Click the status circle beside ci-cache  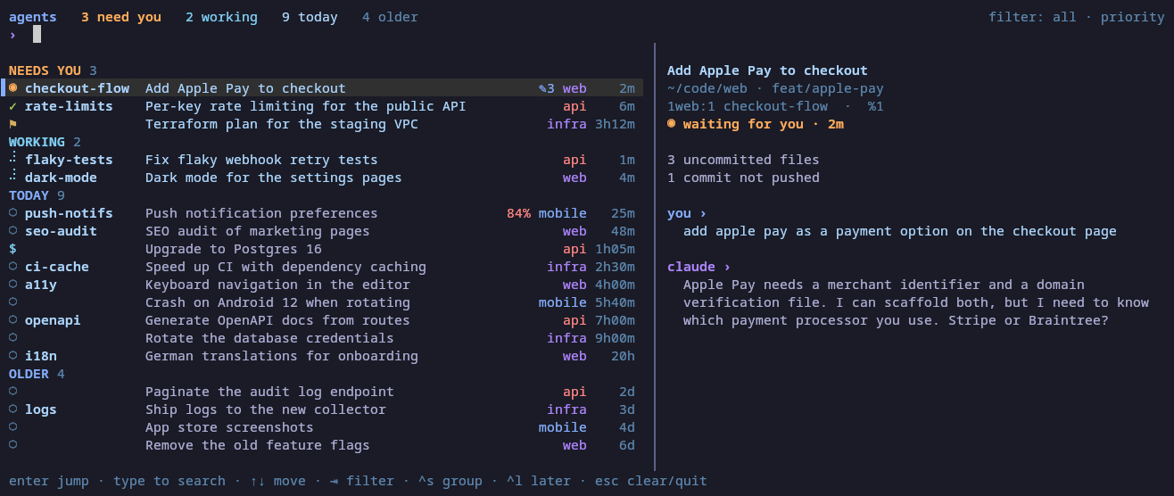(x=12, y=267)
